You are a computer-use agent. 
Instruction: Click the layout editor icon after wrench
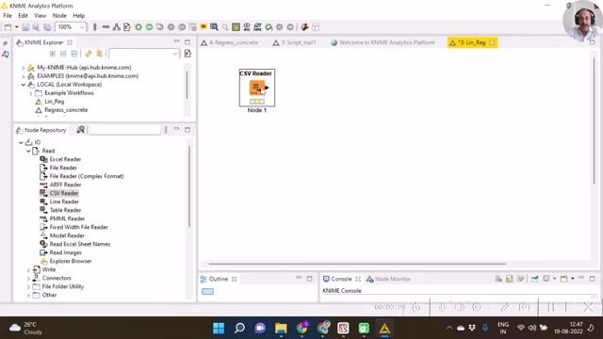[316, 27]
